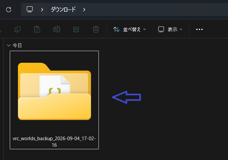Collapse the 今日 group
The width and height of the screenshot is (228, 160).
tap(8, 46)
